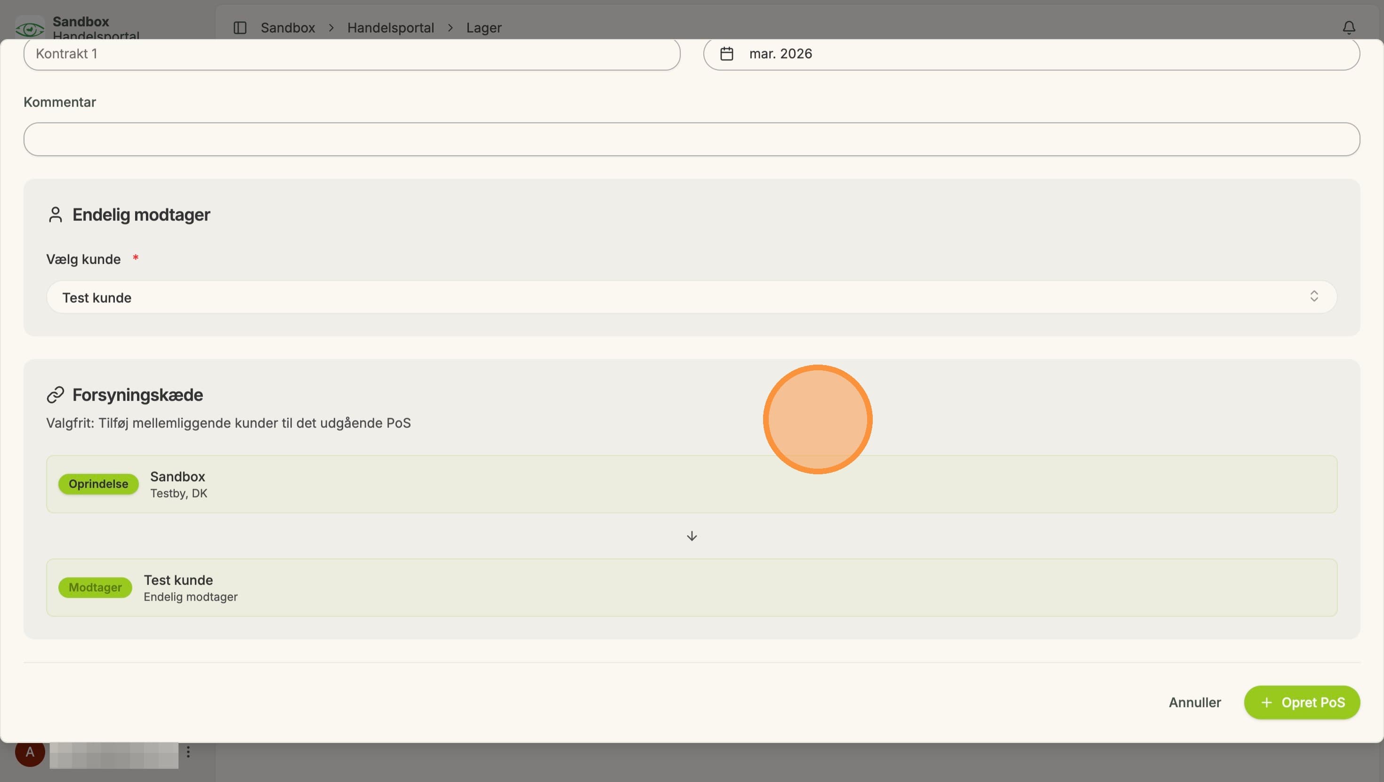This screenshot has height=782, width=1384.
Task: Open the Vælg kunde dropdown
Action: point(692,297)
